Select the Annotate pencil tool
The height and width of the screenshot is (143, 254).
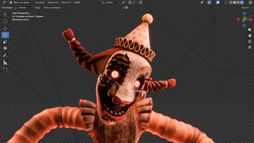pos(5,56)
